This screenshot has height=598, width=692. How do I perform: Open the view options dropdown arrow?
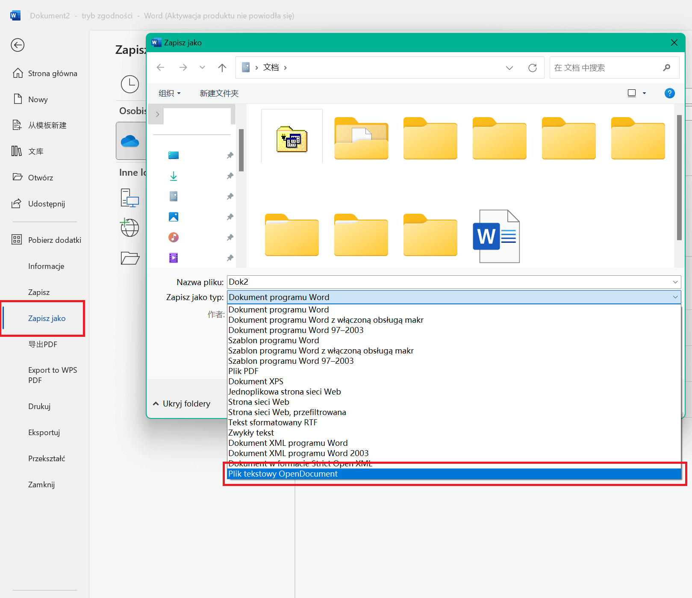[x=644, y=93]
